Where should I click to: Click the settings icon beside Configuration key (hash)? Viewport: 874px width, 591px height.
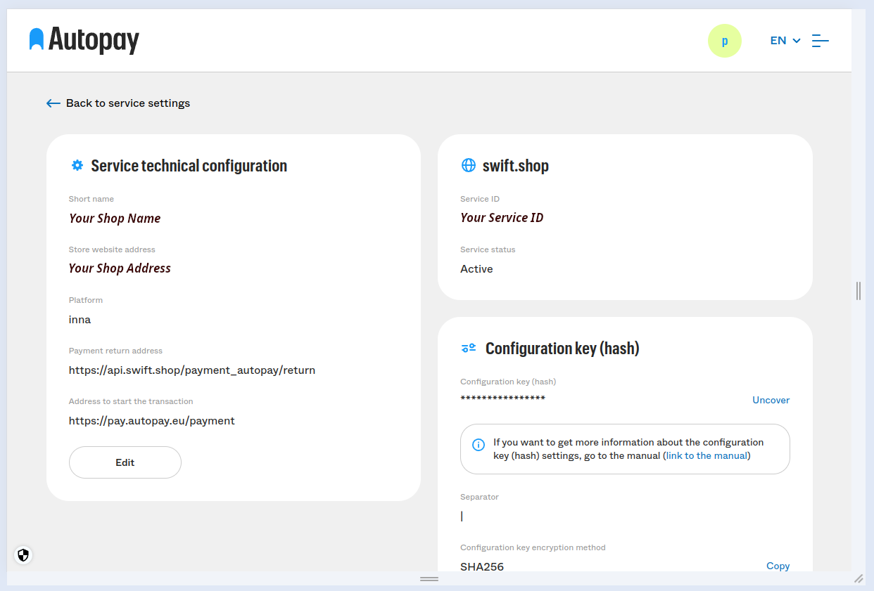(x=469, y=348)
